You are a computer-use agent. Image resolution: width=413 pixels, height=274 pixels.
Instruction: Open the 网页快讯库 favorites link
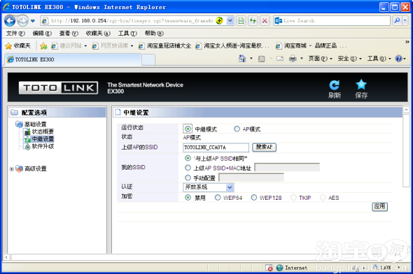pyautogui.click(x=113, y=45)
